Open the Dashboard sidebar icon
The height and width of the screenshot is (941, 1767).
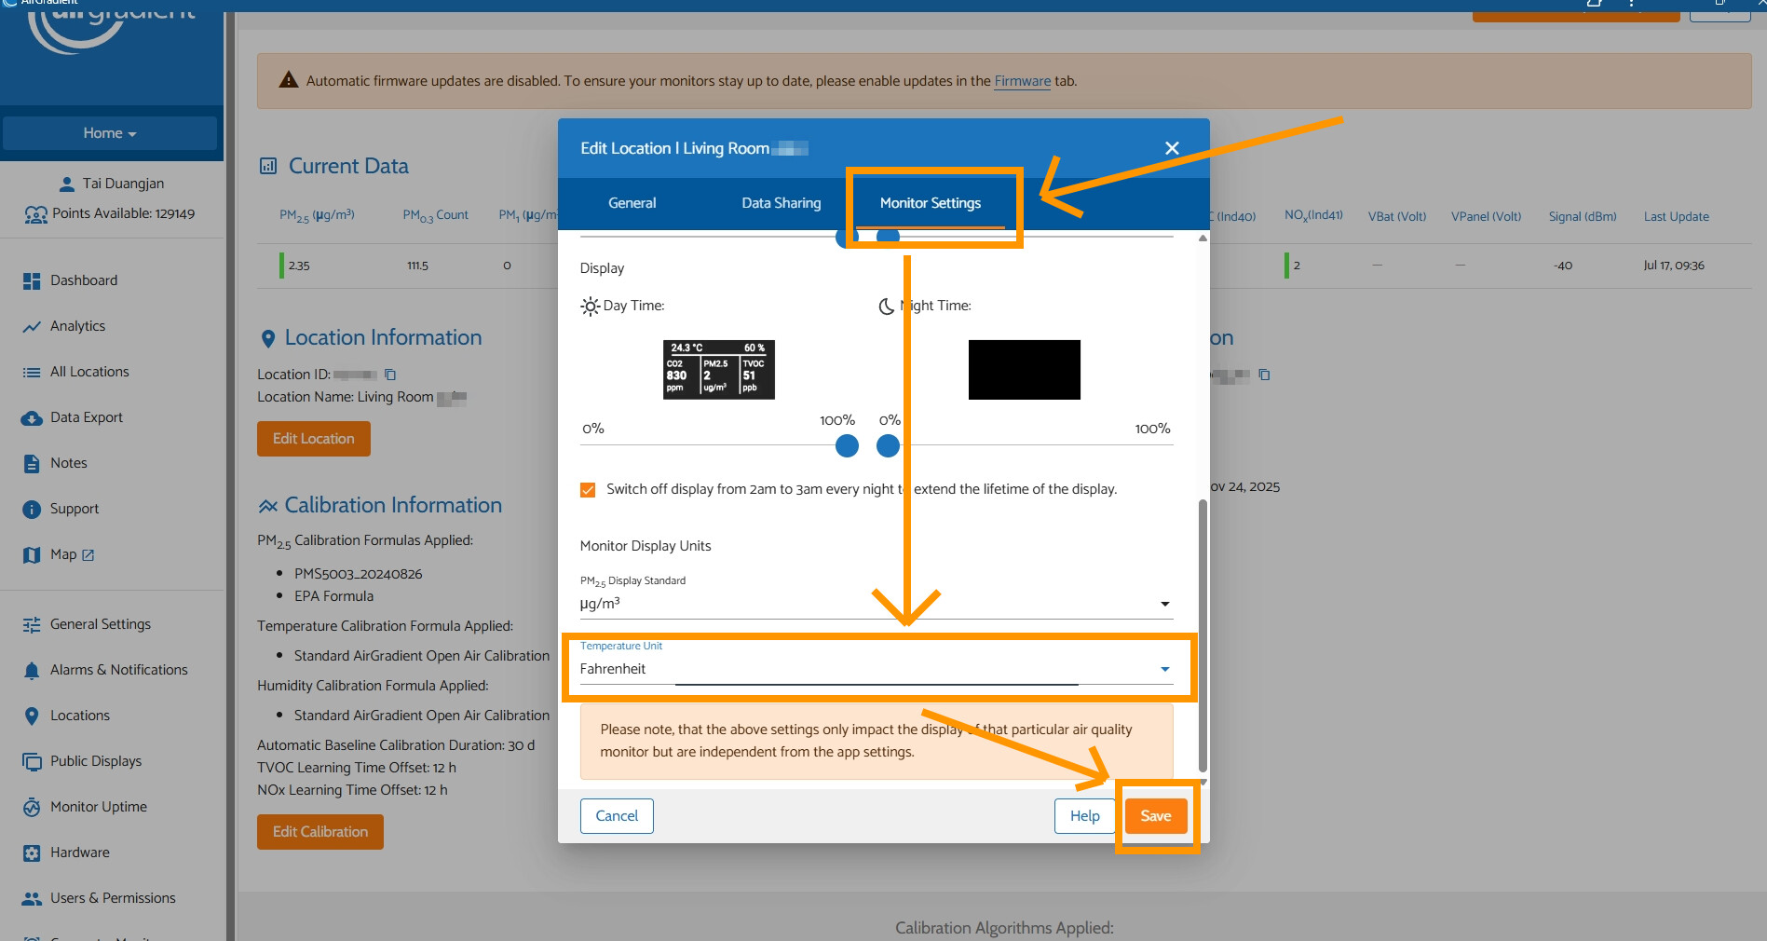[x=32, y=280]
